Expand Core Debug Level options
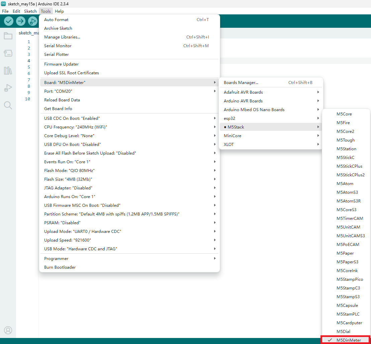Image resolution: width=371 pixels, height=344 pixels. [x=129, y=136]
